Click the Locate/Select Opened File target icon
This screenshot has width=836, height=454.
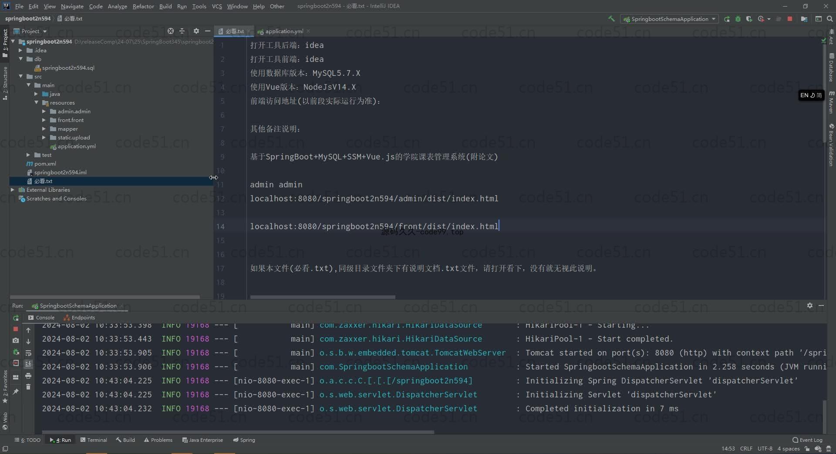coord(171,31)
